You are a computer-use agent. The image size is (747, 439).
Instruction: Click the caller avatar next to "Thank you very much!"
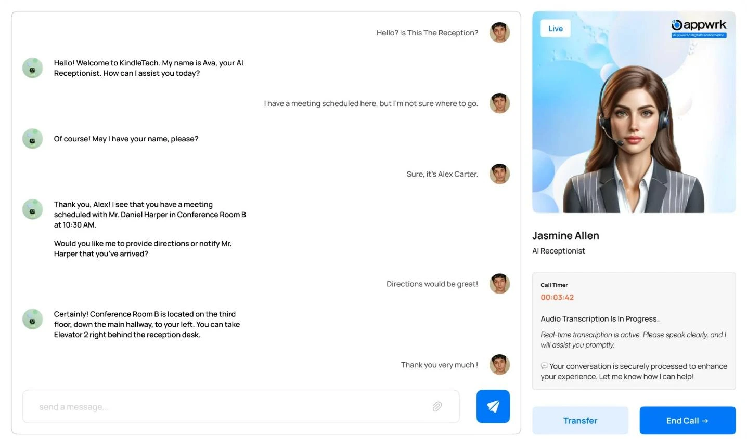tap(499, 365)
